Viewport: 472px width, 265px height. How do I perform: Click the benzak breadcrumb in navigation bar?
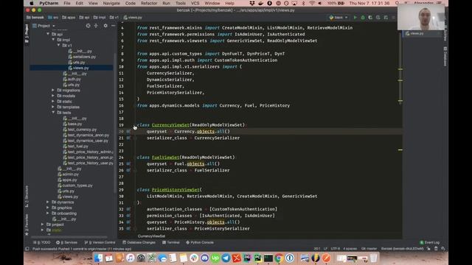35,18
